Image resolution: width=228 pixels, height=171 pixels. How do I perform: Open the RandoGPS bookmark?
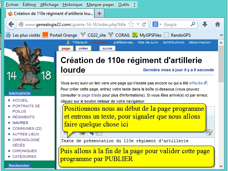(177, 35)
